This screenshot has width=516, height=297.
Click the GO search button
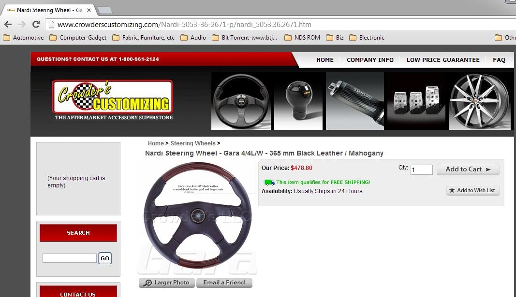point(105,258)
